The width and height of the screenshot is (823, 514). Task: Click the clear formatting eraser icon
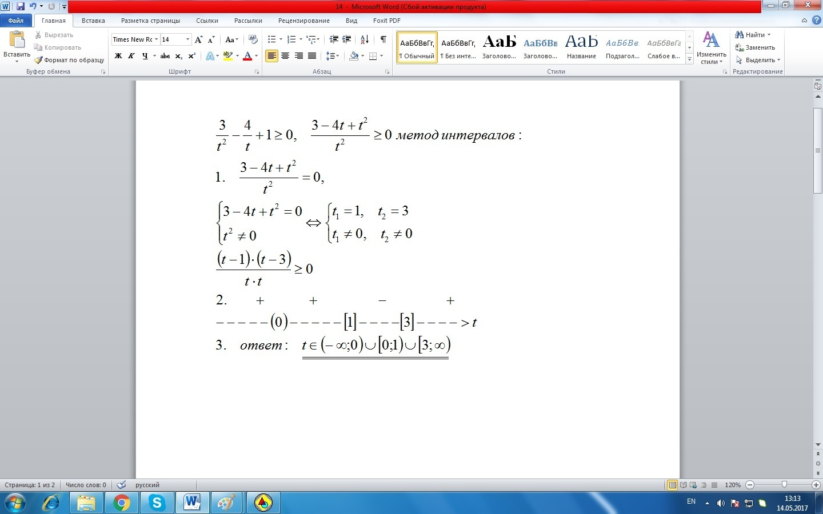254,39
